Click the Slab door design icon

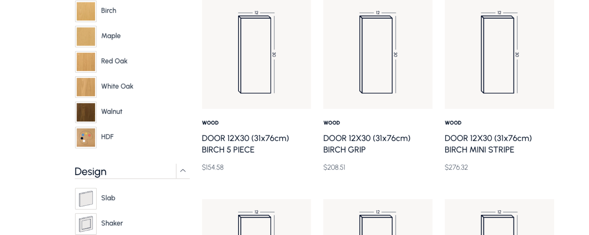86,199
